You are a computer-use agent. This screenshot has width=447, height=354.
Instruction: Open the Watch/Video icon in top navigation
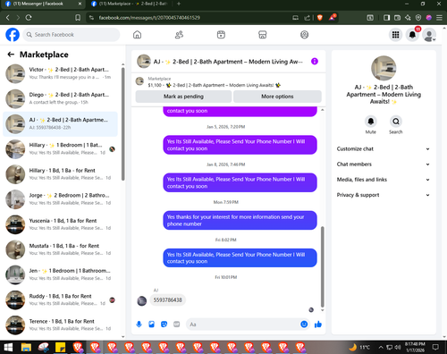(221, 35)
